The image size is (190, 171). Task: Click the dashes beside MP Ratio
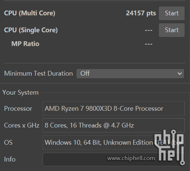click(149, 44)
